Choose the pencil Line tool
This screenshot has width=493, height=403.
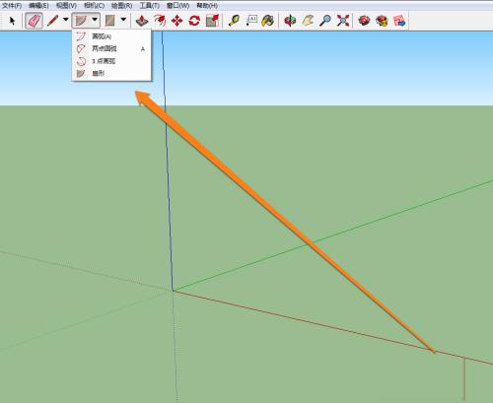click(53, 21)
